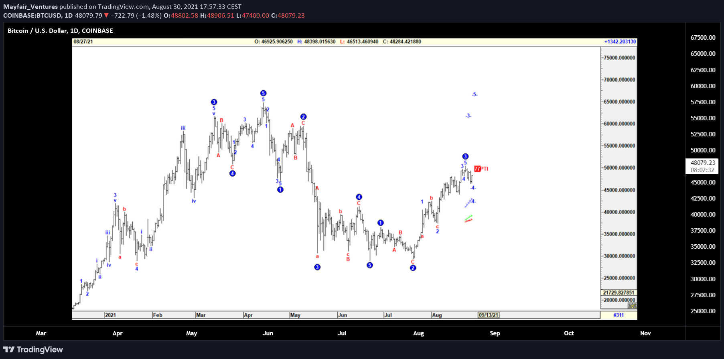Click the Bitcoin / U.S. Dollar chart title
724x359 pixels.
point(60,30)
